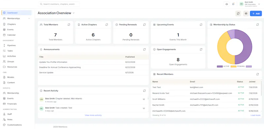Click the Membership by Status chart icon
The image size is (264, 129).
[211, 25]
